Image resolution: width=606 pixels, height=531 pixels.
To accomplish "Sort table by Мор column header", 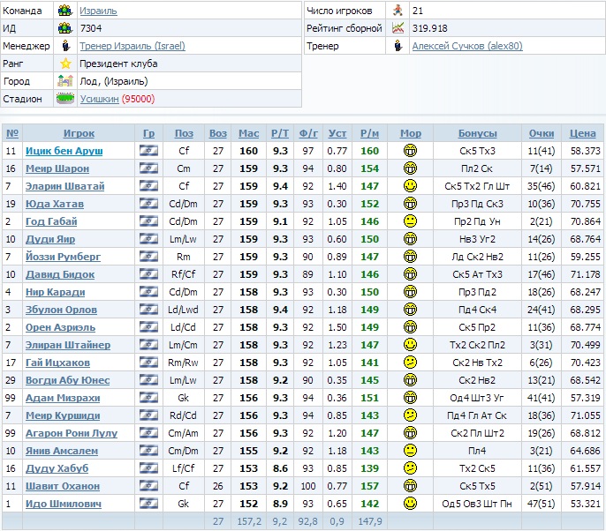I will [x=411, y=133].
